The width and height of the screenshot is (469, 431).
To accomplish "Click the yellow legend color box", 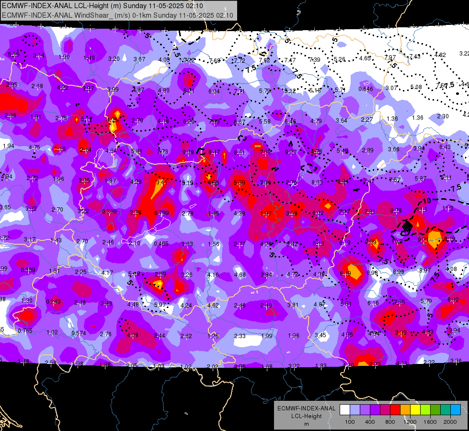I will [x=415, y=410].
